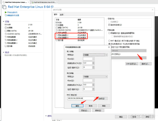Click hard disk (SATA) icon in left panel
The height and width of the screenshot is (121, 158).
[6, 31]
